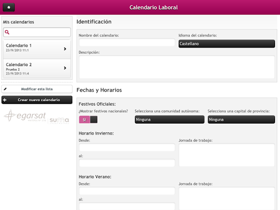Click the home icon button
This screenshot has width=280, height=210.
coord(9,8)
